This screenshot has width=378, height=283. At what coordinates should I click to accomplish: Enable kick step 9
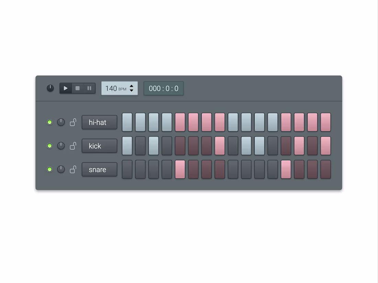[233, 146]
